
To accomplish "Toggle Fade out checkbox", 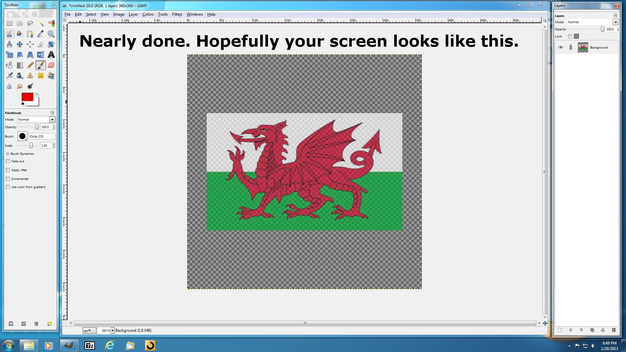I will point(8,161).
